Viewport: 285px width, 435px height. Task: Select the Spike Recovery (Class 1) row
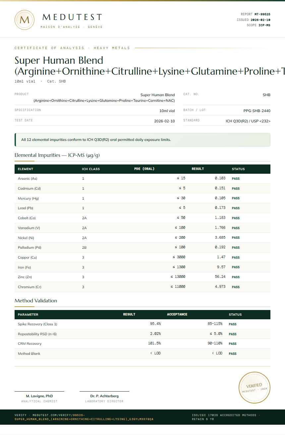tap(142, 324)
